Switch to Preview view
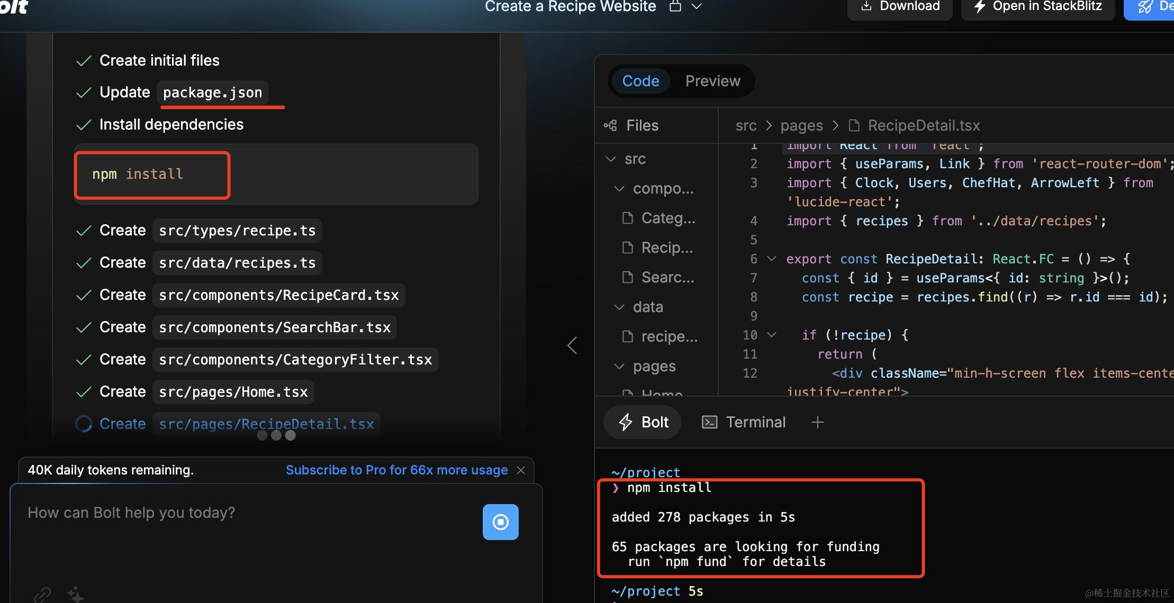This screenshot has height=603, width=1174. point(712,81)
